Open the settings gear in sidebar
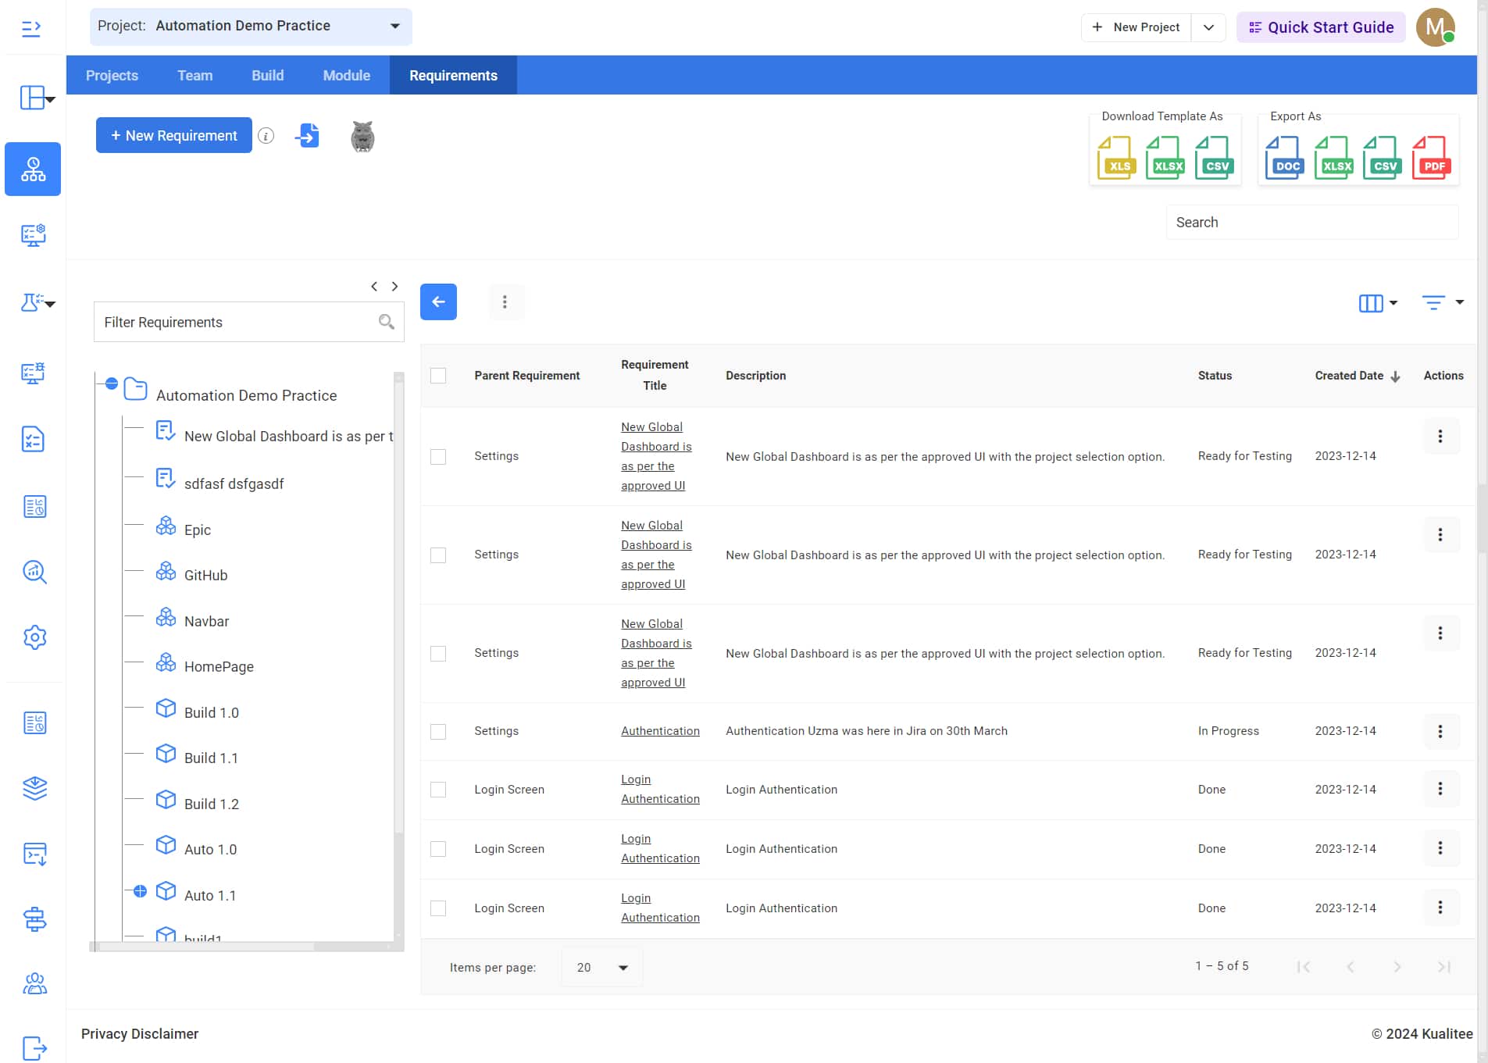Viewport: 1488px width, 1063px height. tap(34, 637)
